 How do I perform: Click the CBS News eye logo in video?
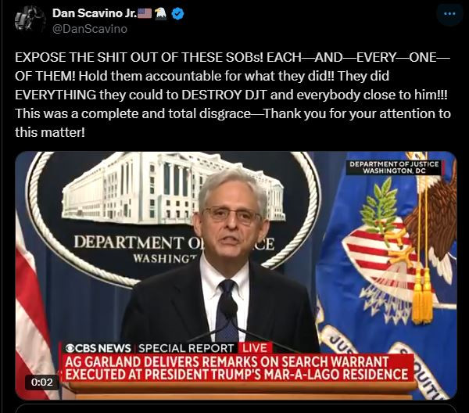pyautogui.click(x=70, y=348)
